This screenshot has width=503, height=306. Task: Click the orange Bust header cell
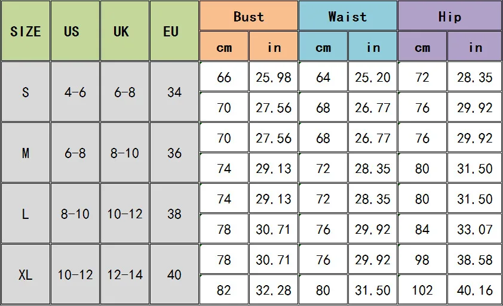(x=249, y=16)
